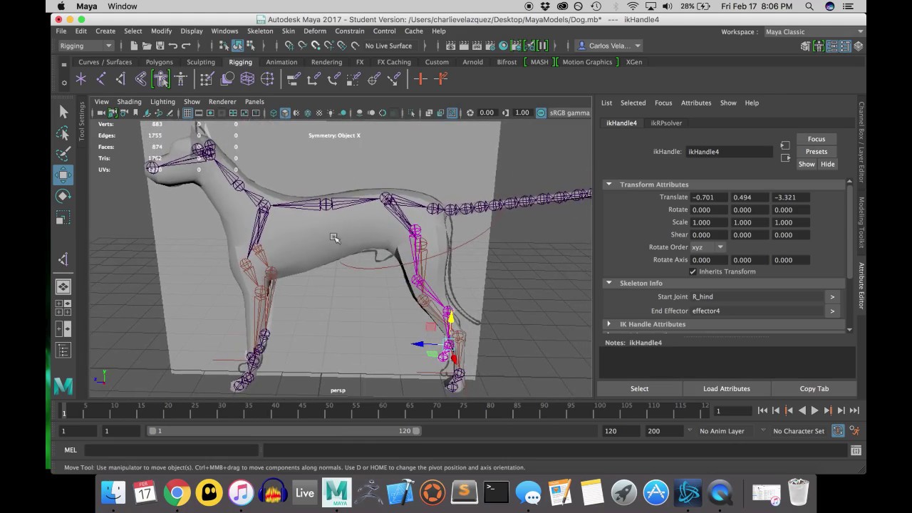This screenshot has width=912, height=513.
Task: Open the Skeleton menu
Action: tap(260, 31)
